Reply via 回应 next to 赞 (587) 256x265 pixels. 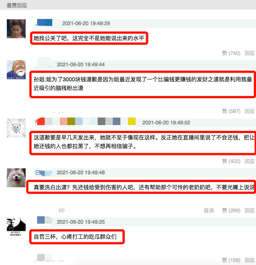[x=250, y=111]
